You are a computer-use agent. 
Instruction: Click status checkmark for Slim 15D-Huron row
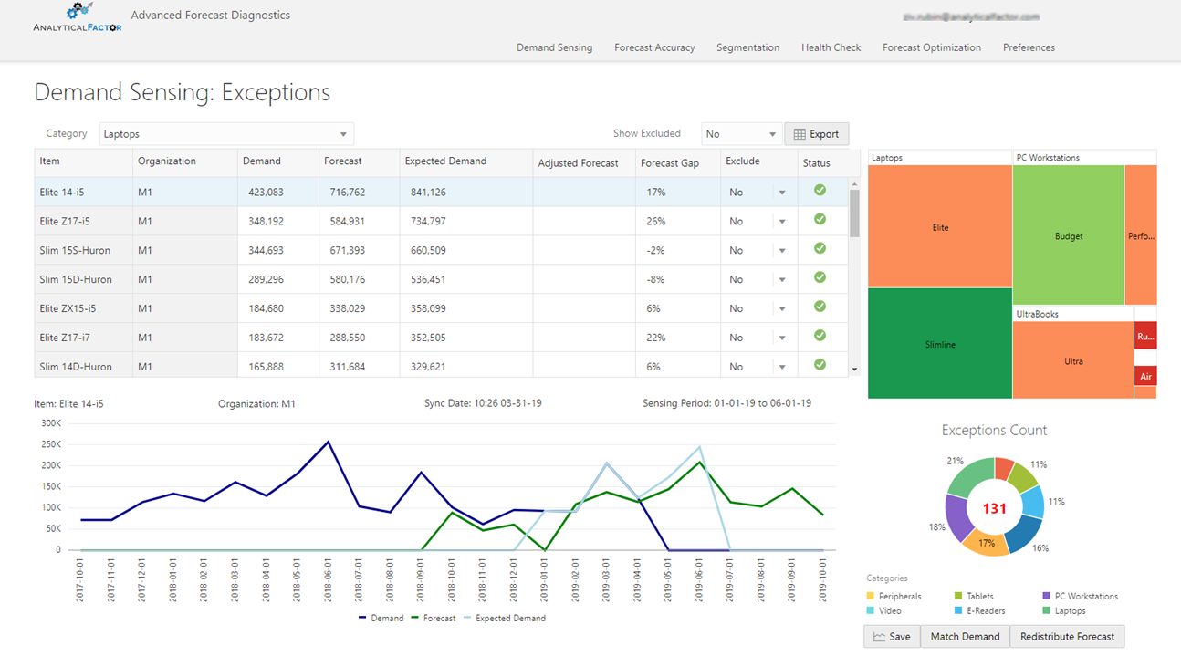[820, 278]
